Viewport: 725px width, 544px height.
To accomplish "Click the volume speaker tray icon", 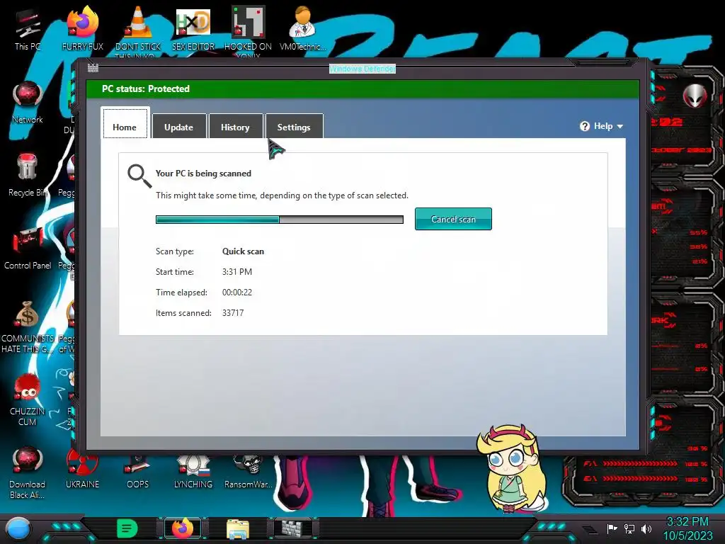I will click(x=646, y=528).
